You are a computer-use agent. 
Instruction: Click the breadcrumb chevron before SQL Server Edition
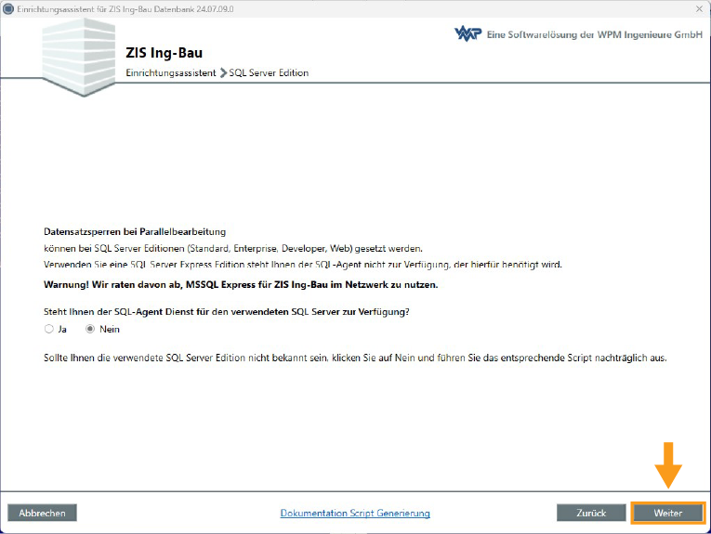[223, 73]
